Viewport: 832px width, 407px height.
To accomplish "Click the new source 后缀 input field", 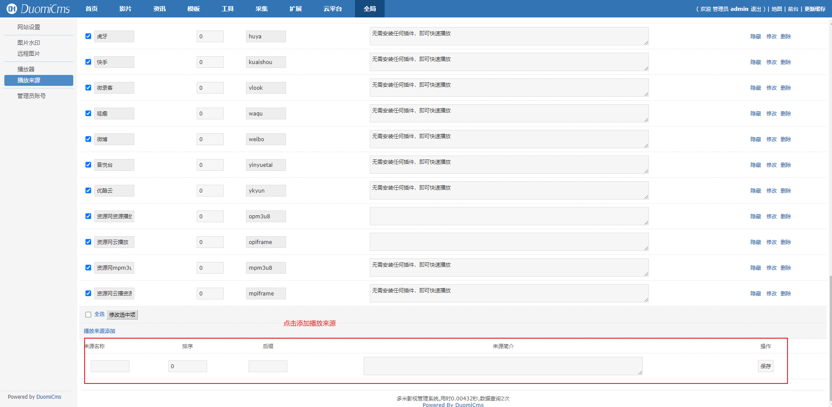I will click(x=268, y=366).
